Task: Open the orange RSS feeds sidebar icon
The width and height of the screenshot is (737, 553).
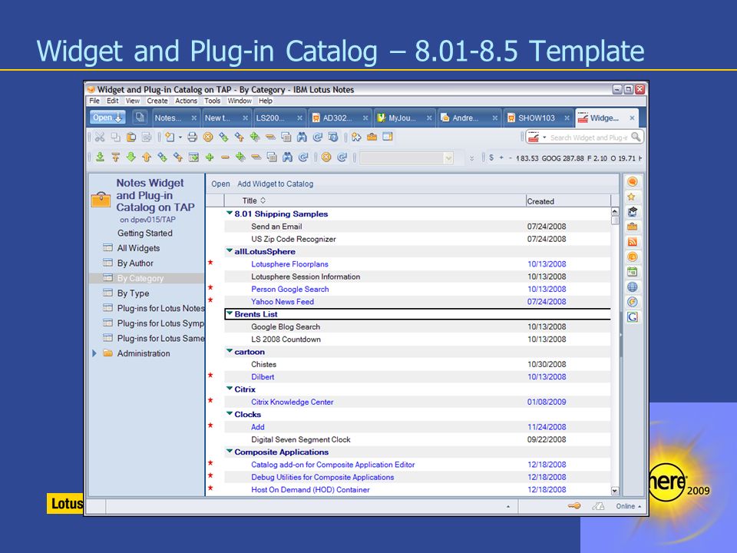Action: pyautogui.click(x=632, y=242)
